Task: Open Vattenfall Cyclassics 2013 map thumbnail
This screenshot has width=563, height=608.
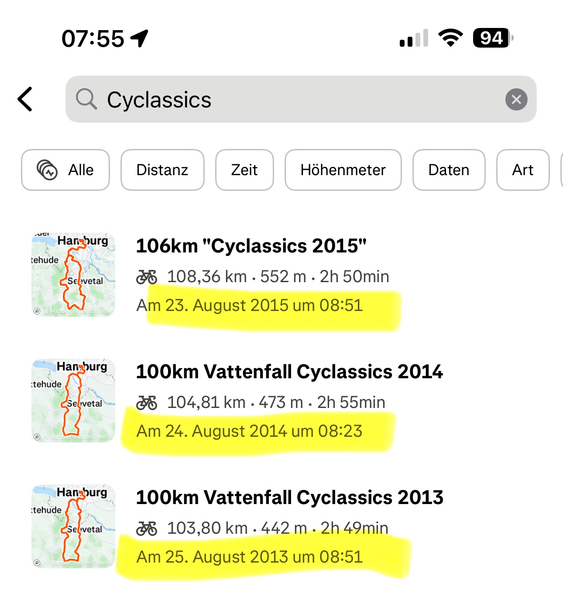Action: click(73, 526)
